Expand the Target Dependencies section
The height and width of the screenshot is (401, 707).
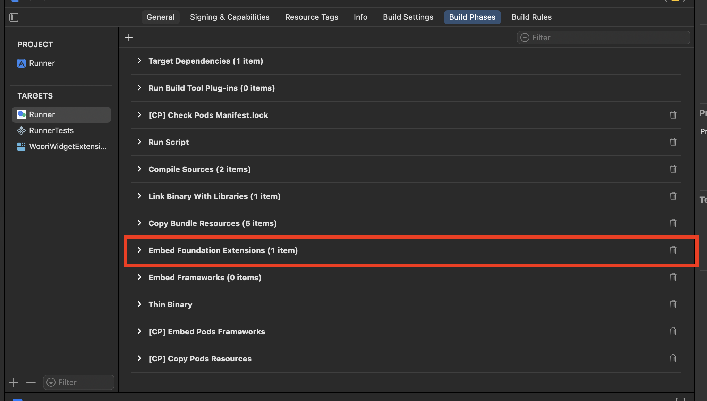click(x=139, y=61)
